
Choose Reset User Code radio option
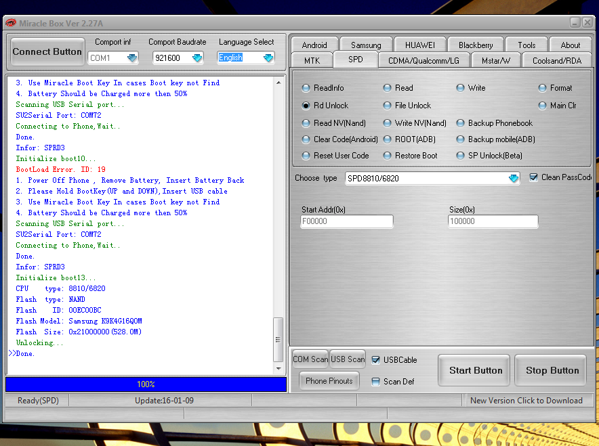pos(306,156)
